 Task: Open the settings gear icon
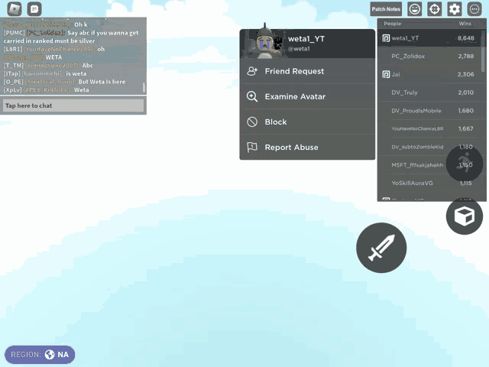click(455, 9)
